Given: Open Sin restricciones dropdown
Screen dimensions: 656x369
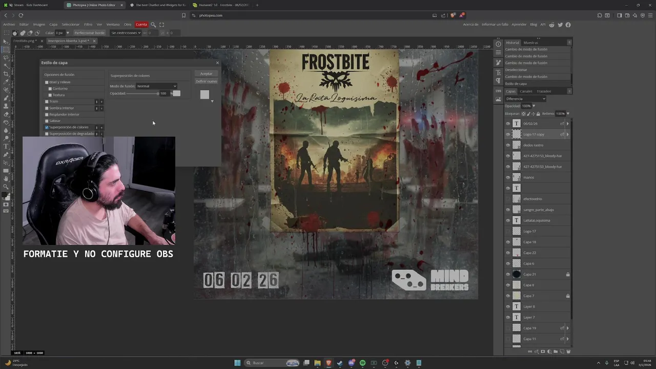Looking at the screenshot, I should 126,33.
